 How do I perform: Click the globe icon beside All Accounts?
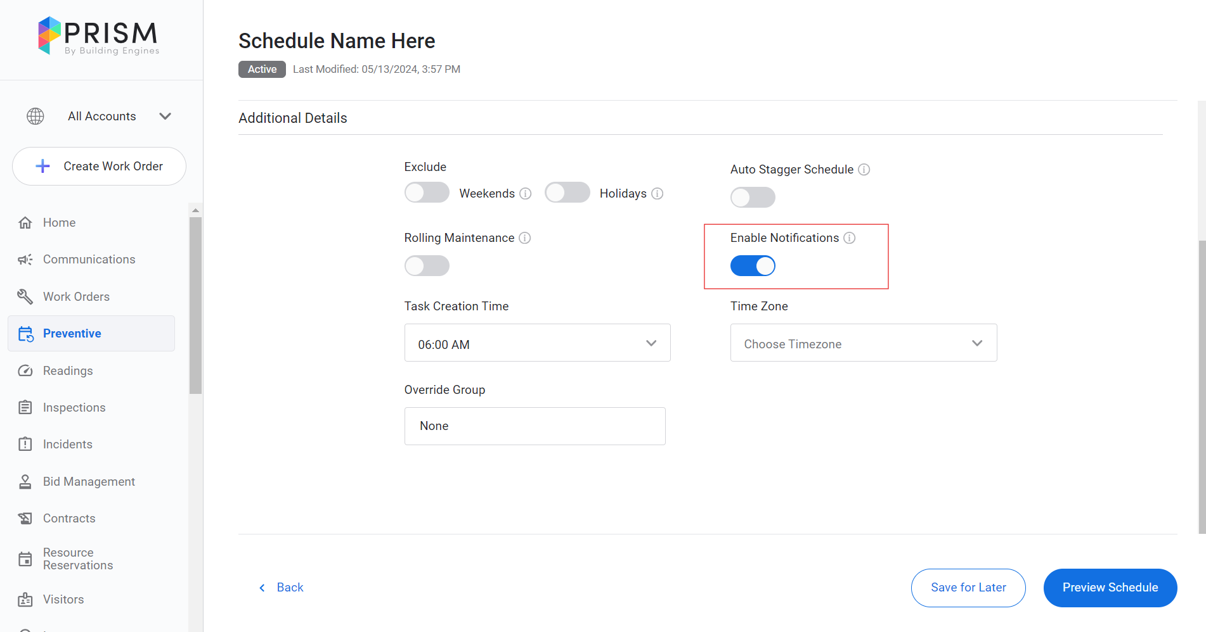point(36,116)
